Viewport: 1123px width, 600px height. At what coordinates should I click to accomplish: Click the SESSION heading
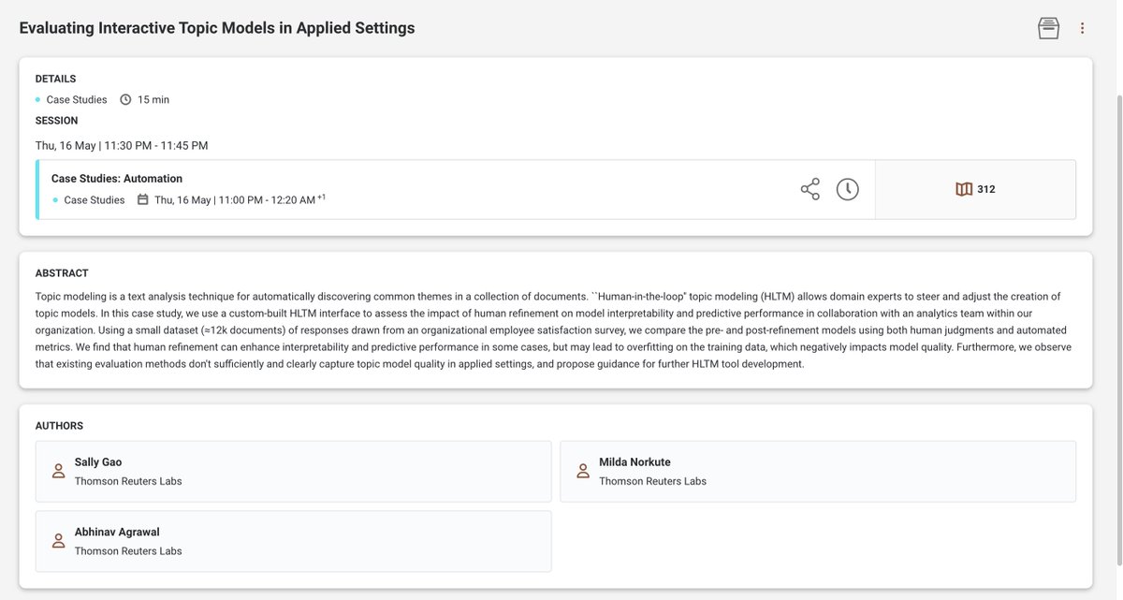pos(56,121)
